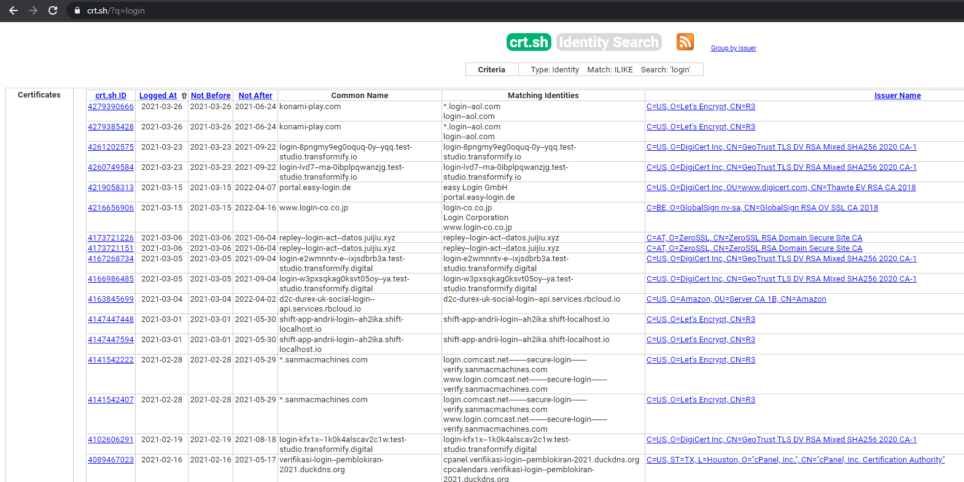Open the orange RSS feed icon

pyautogui.click(x=685, y=42)
